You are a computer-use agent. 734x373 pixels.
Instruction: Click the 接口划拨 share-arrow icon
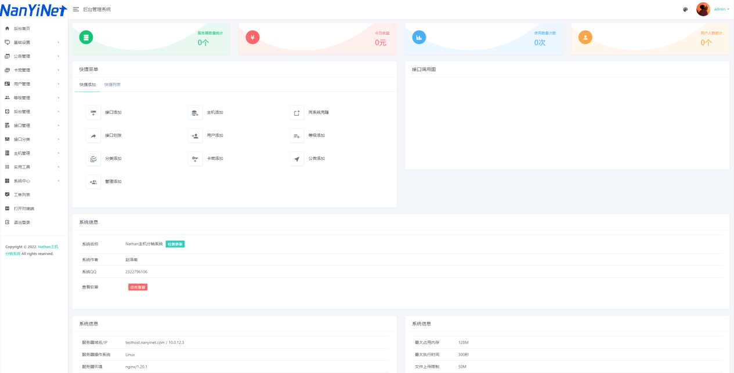coord(93,136)
